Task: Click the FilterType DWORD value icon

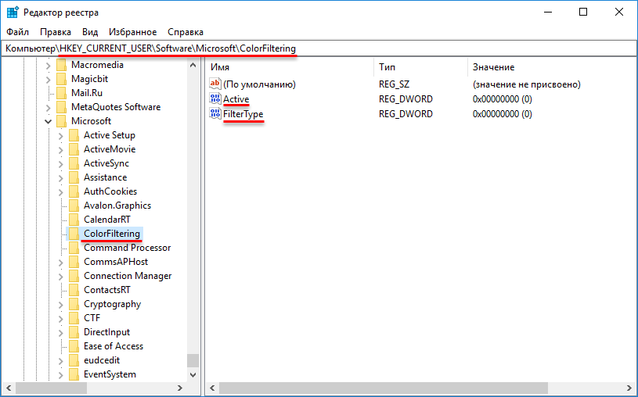Action: click(x=216, y=114)
